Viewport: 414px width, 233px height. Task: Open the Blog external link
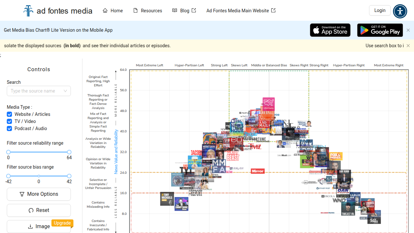(184, 11)
